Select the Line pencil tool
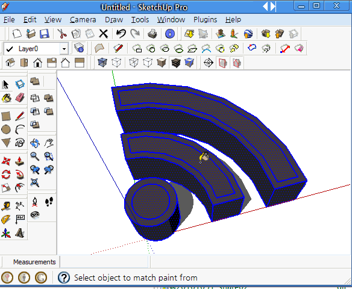This screenshot has width=352, height=289. (20, 116)
